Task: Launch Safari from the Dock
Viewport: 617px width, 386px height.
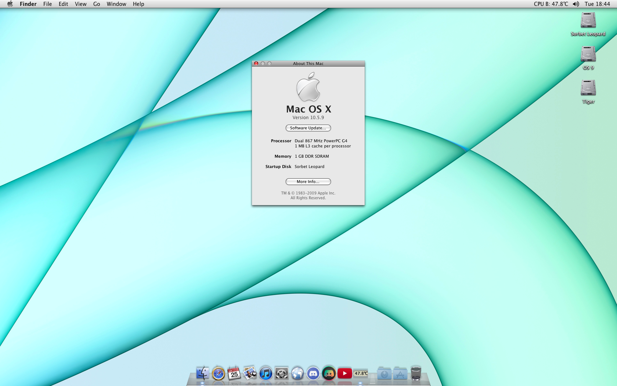Action: tap(218, 374)
